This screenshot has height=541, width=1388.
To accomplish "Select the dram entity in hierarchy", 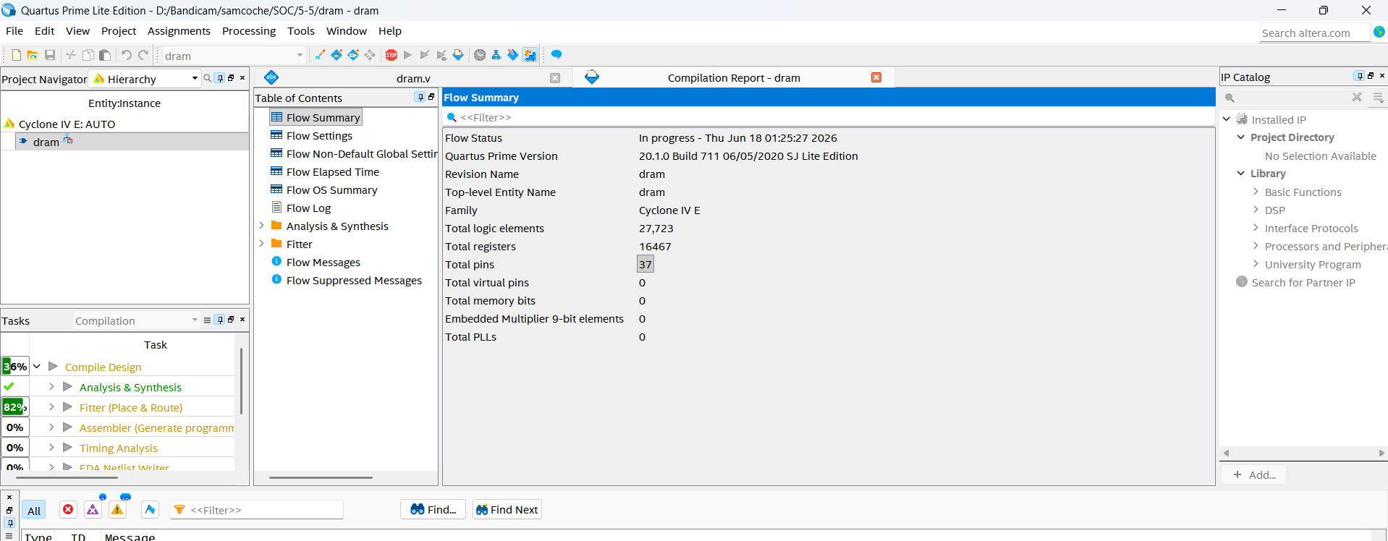I will tap(46, 142).
